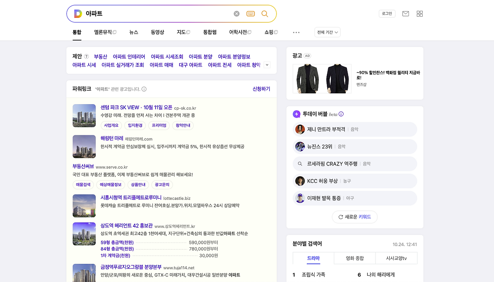This screenshot has width=494, height=282.
Task: Open the on-screen keyboard icon
Action: click(250, 14)
